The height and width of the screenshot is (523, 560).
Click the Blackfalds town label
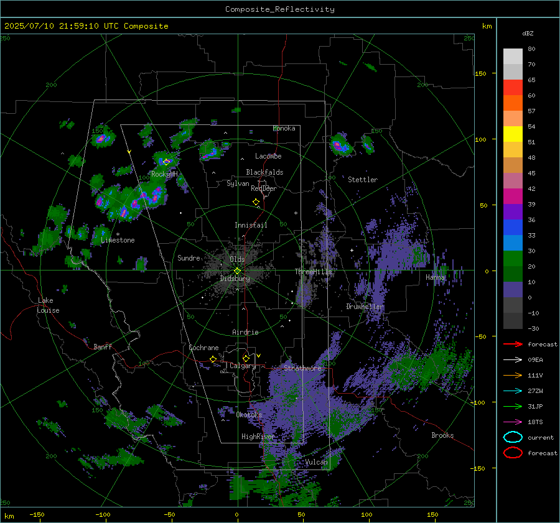(x=264, y=172)
